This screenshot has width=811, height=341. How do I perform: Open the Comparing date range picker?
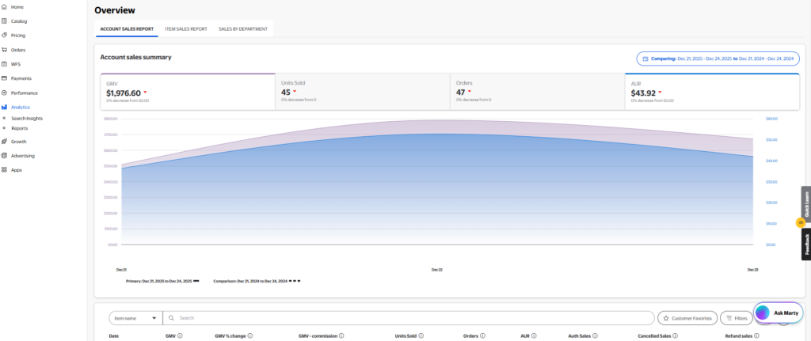[x=718, y=59]
